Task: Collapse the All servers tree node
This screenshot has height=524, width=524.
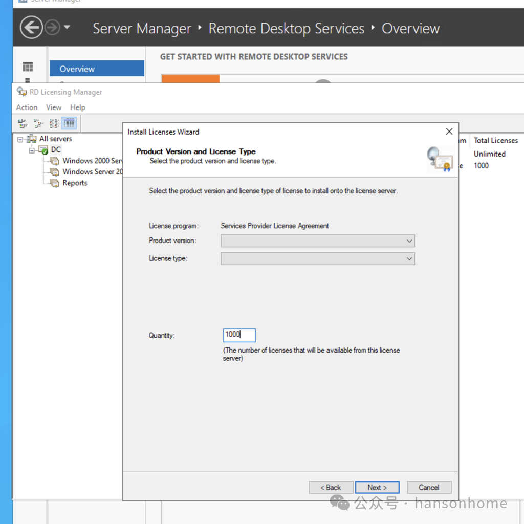Action: click(20, 139)
